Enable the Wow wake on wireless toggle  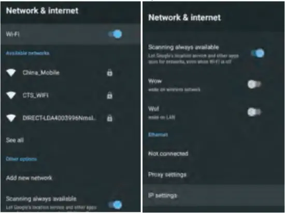tap(254, 84)
